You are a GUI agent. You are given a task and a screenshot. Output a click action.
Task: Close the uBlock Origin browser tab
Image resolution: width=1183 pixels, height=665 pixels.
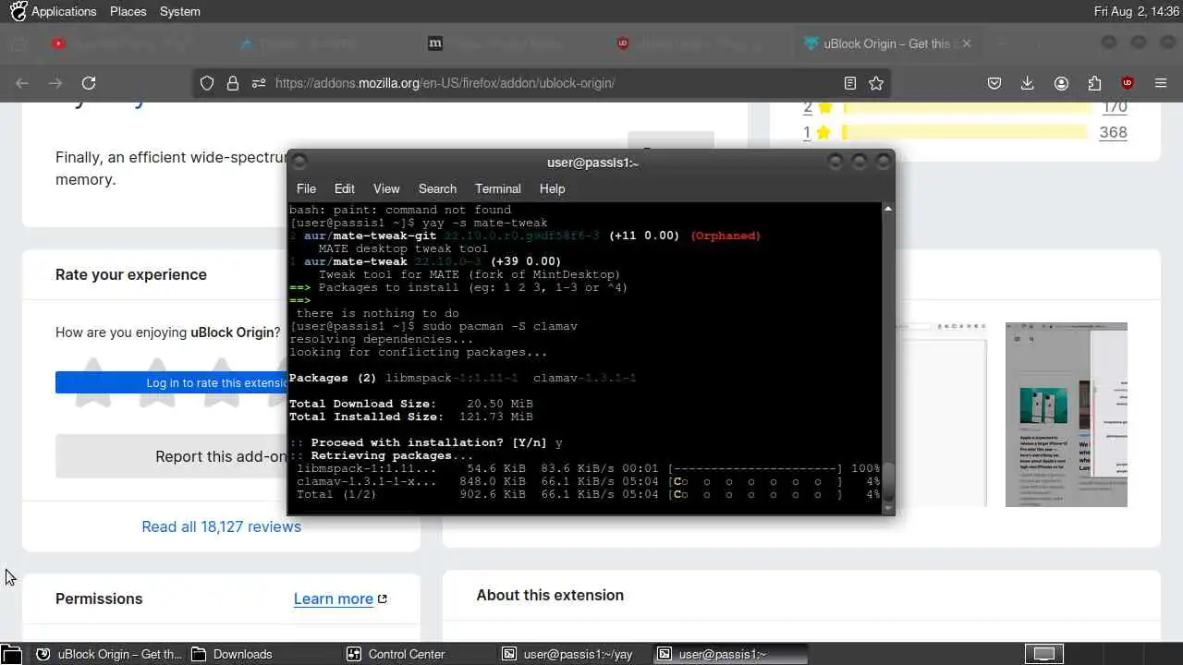[967, 43]
